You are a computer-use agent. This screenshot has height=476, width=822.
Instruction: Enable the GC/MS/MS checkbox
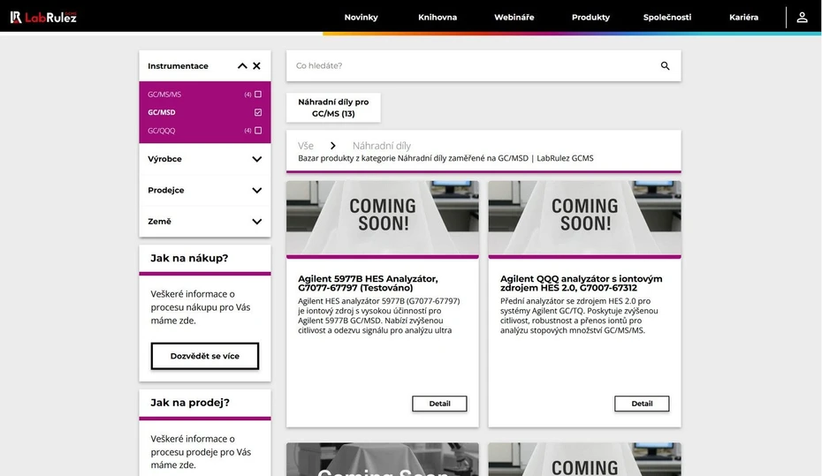[x=258, y=94]
